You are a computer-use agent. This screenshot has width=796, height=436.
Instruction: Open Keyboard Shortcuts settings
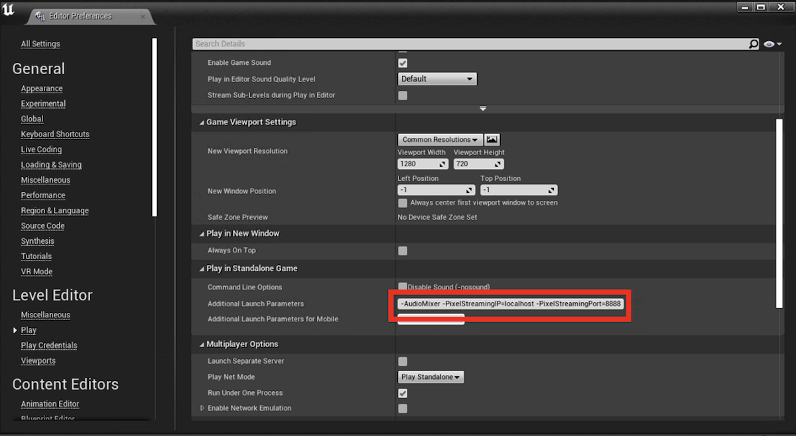[x=55, y=135]
